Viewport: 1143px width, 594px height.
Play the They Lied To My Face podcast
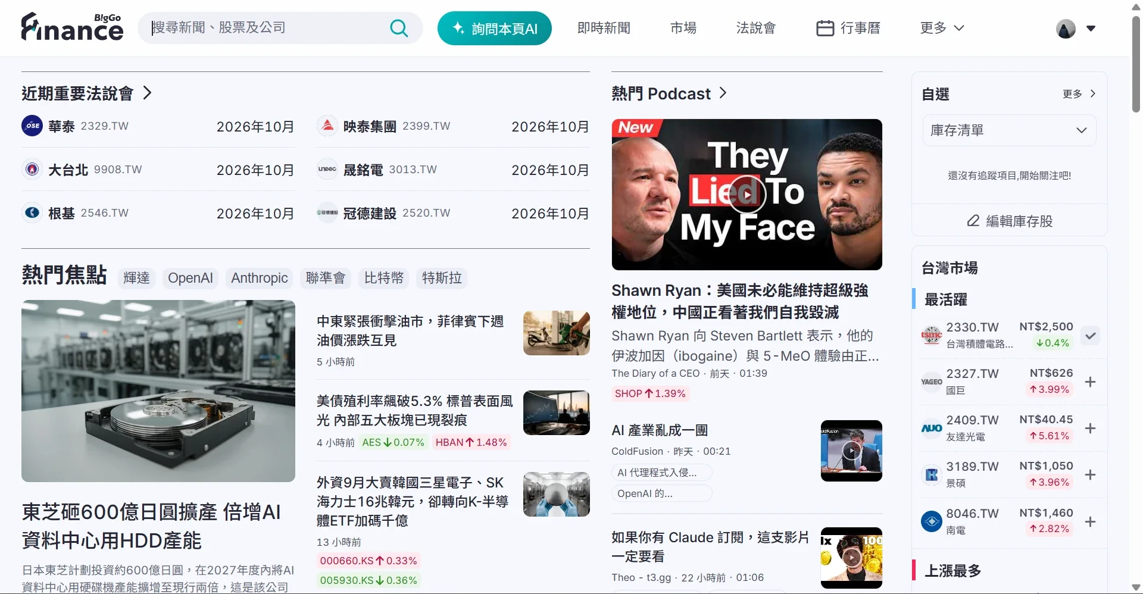tap(747, 194)
